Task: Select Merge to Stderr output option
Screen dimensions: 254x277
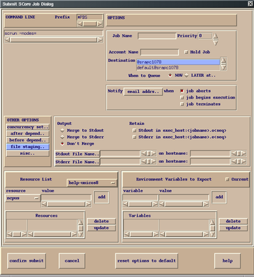Action: [x=62, y=137]
